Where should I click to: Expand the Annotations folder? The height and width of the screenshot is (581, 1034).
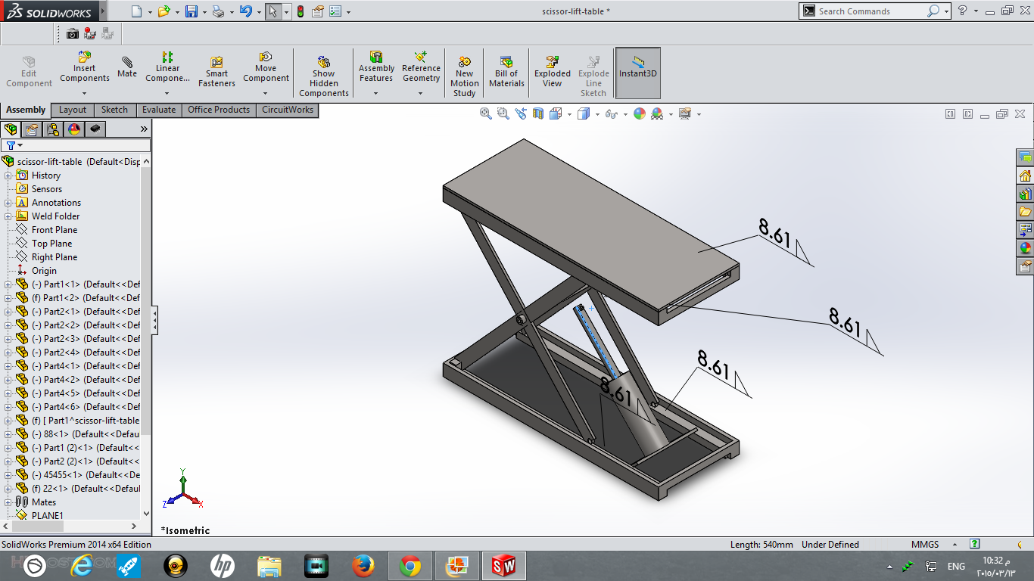(x=8, y=203)
